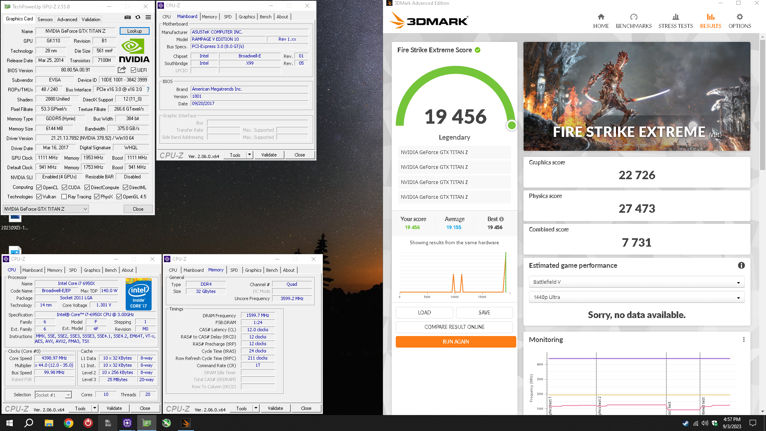The height and width of the screenshot is (431, 766).
Task: Click score gauge end marker dot
Action: pyautogui.click(x=511, y=125)
